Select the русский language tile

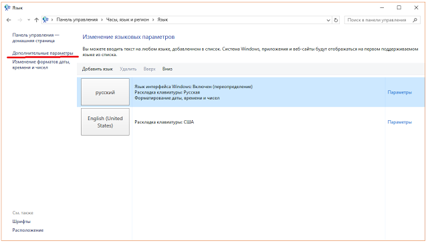click(x=105, y=92)
